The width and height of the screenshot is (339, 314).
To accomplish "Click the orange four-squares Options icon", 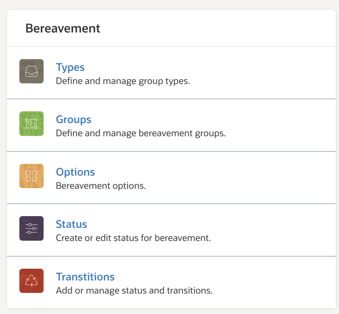I will 31,176.
